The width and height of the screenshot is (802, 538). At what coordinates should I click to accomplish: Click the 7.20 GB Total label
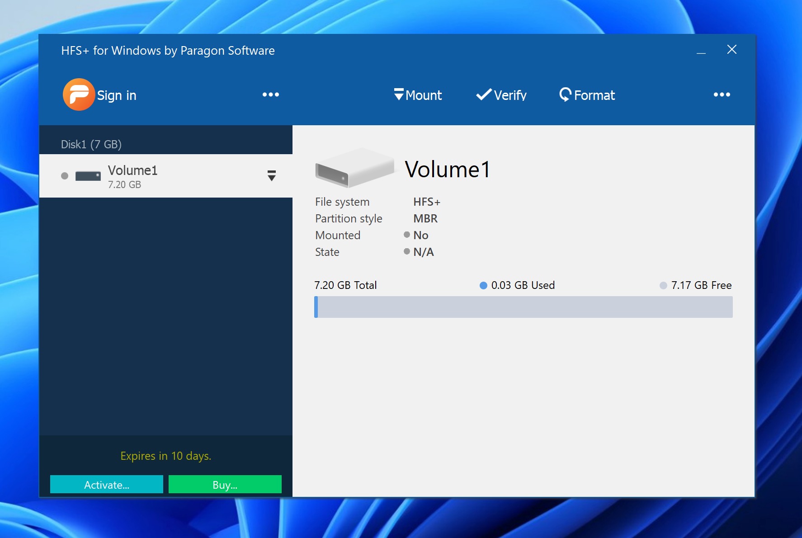[345, 285]
